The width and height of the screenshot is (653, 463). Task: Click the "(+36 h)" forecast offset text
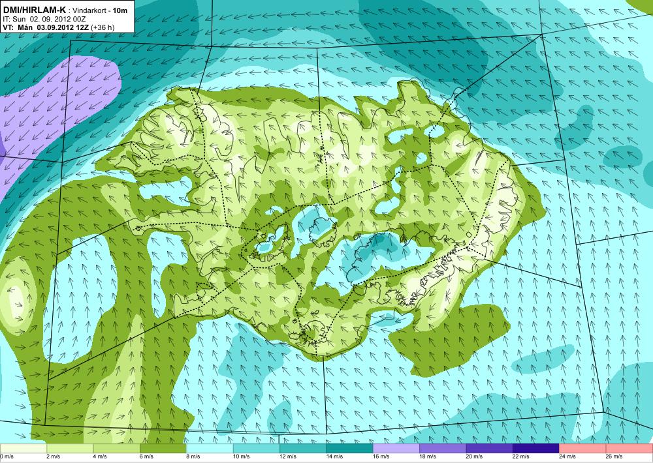click(x=103, y=27)
